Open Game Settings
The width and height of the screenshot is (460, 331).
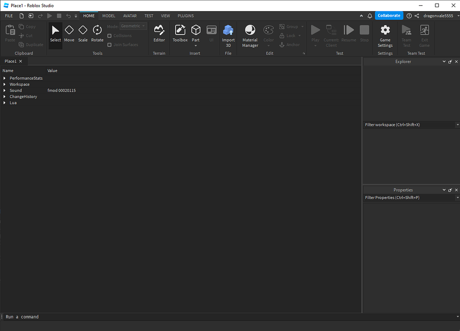pyautogui.click(x=385, y=36)
